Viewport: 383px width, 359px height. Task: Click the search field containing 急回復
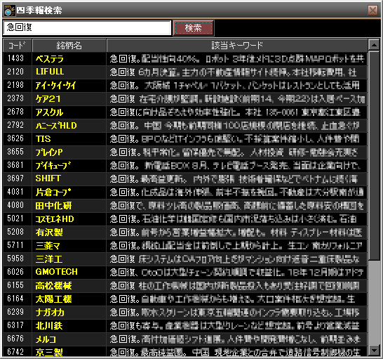pyautogui.click(x=87, y=27)
